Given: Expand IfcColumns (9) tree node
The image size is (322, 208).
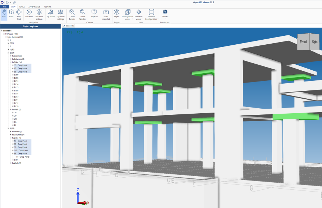Looking at the screenshot, I should [x=10, y=59].
